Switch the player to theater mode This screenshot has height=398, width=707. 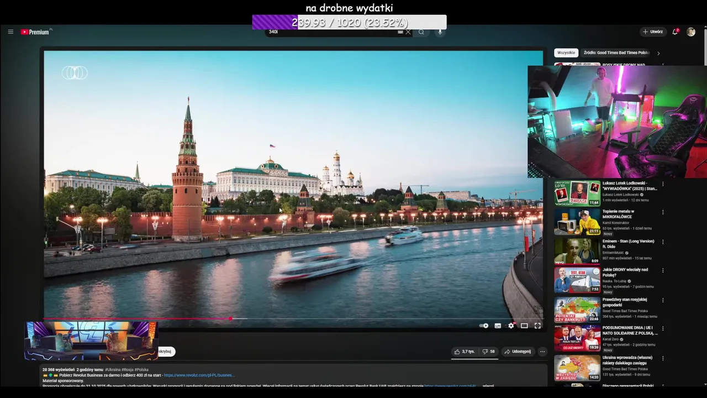pyautogui.click(x=524, y=326)
